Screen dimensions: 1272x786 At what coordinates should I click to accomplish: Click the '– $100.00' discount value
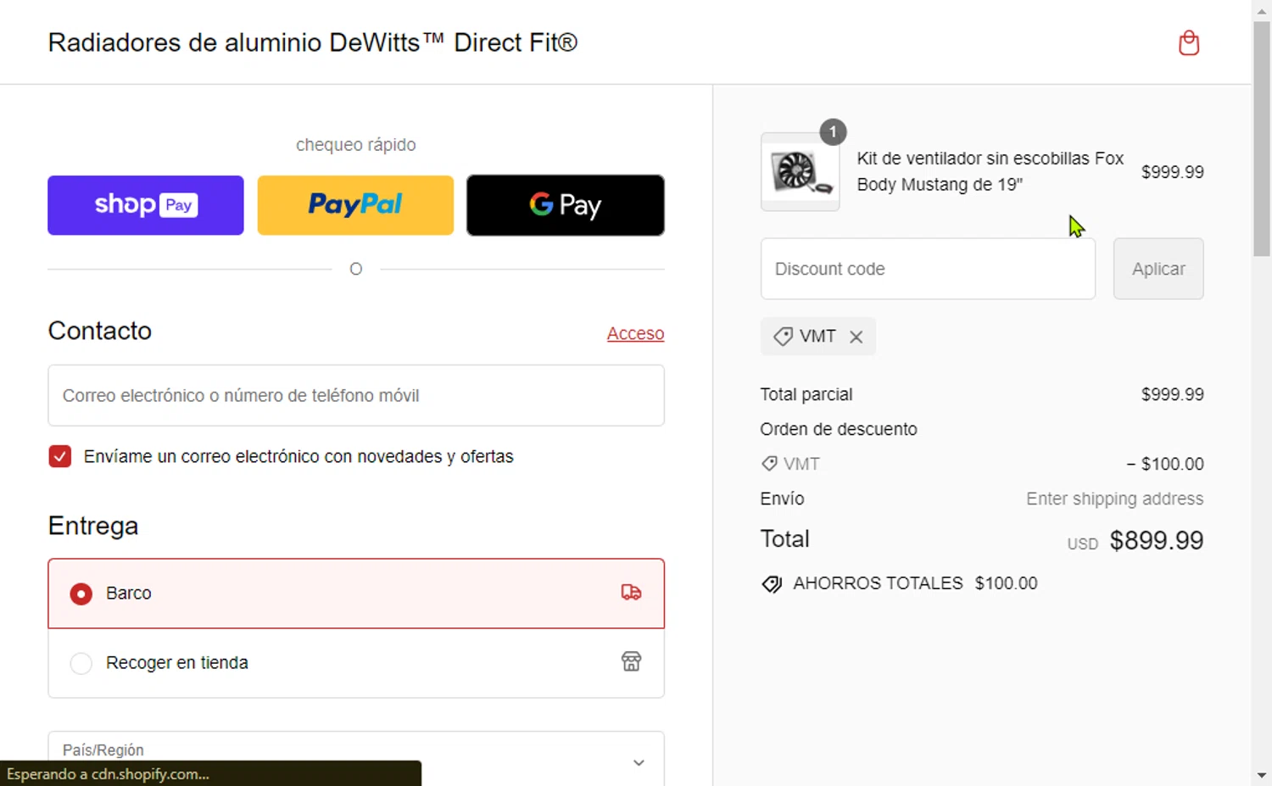[1165, 464]
